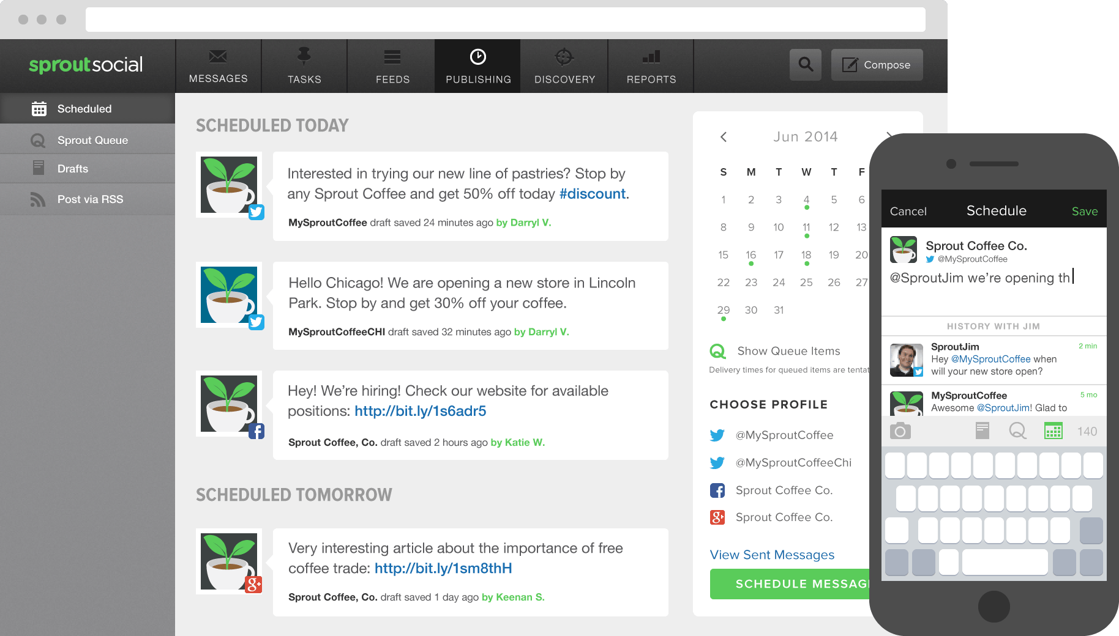Viewport: 1119px width, 636px height.
Task: Open Post via RSS in sidebar
Action: click(x=88, y=199)
